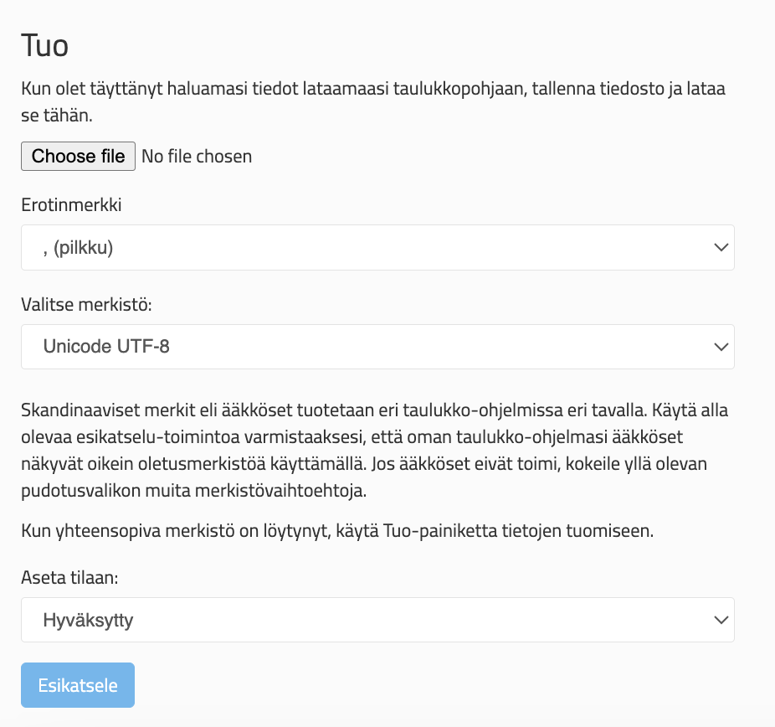Click the Choose file button
Image resolution: width=775 pixels, height=727 pixels.
[78, 156]
